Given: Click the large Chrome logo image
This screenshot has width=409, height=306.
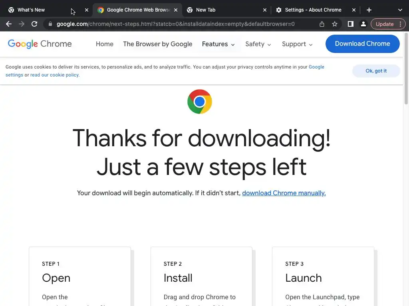Looking at the screenshot, I should pyautogui.click(x=200, y=102).
